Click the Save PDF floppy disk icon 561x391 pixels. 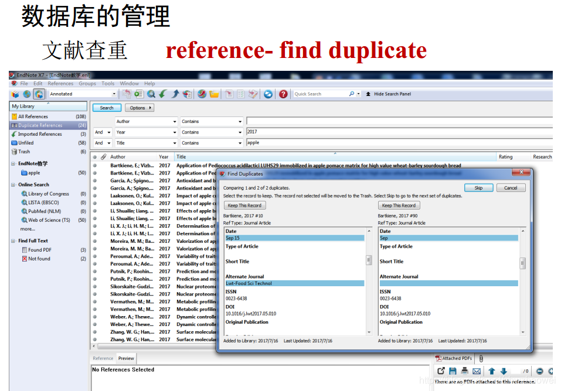tap(453, 371)
